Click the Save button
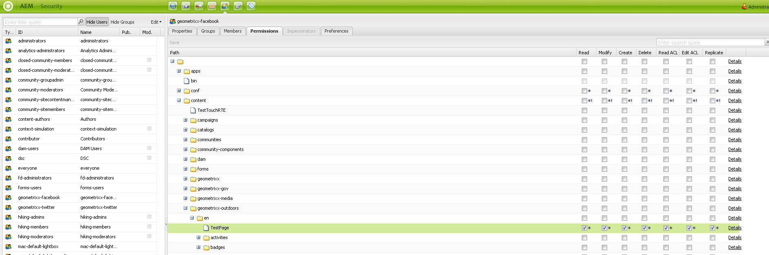Image resolution: width=769 pixels, height=255 pixels. point(174,42)
